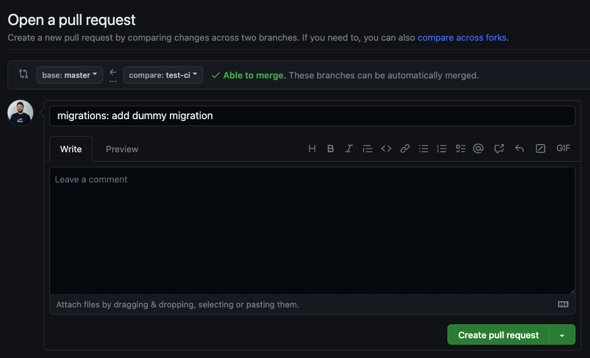Screen dimensions: 590x358
Task: Click the Create pull request button
Action: tap(497, 335)
